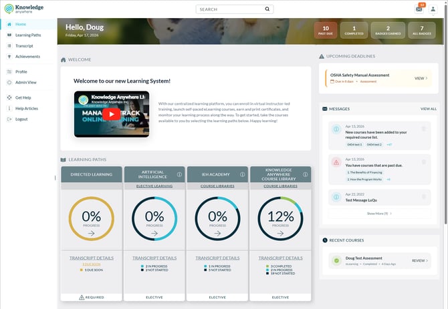The width and height of the screenshot is (448, 309).
Task: Click the Admin View icon
Action: tap(9, 82)
